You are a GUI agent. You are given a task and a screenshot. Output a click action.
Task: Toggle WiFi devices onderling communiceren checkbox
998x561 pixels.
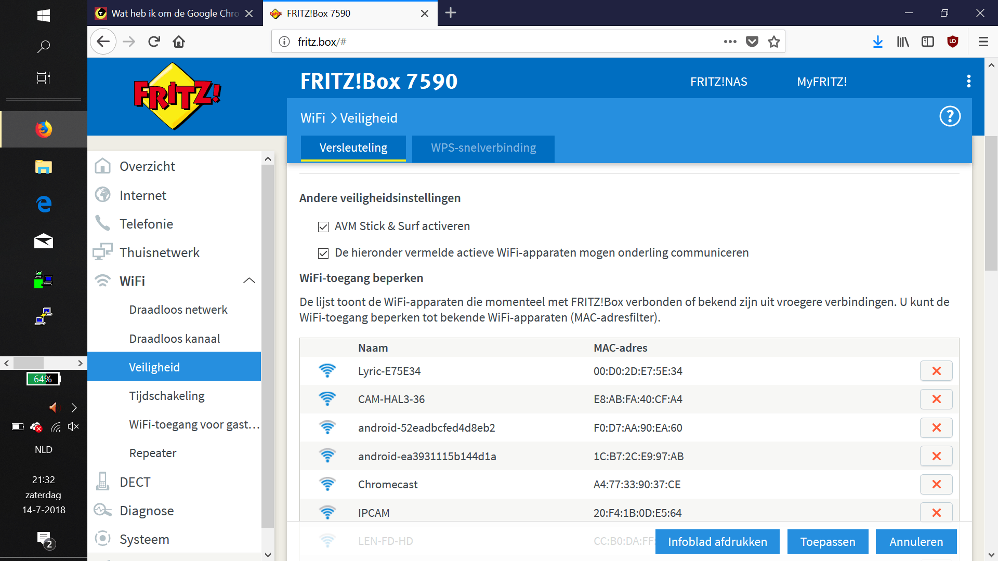(x=323, y=253)
